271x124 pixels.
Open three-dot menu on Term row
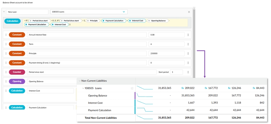click(x=188, y=44)
